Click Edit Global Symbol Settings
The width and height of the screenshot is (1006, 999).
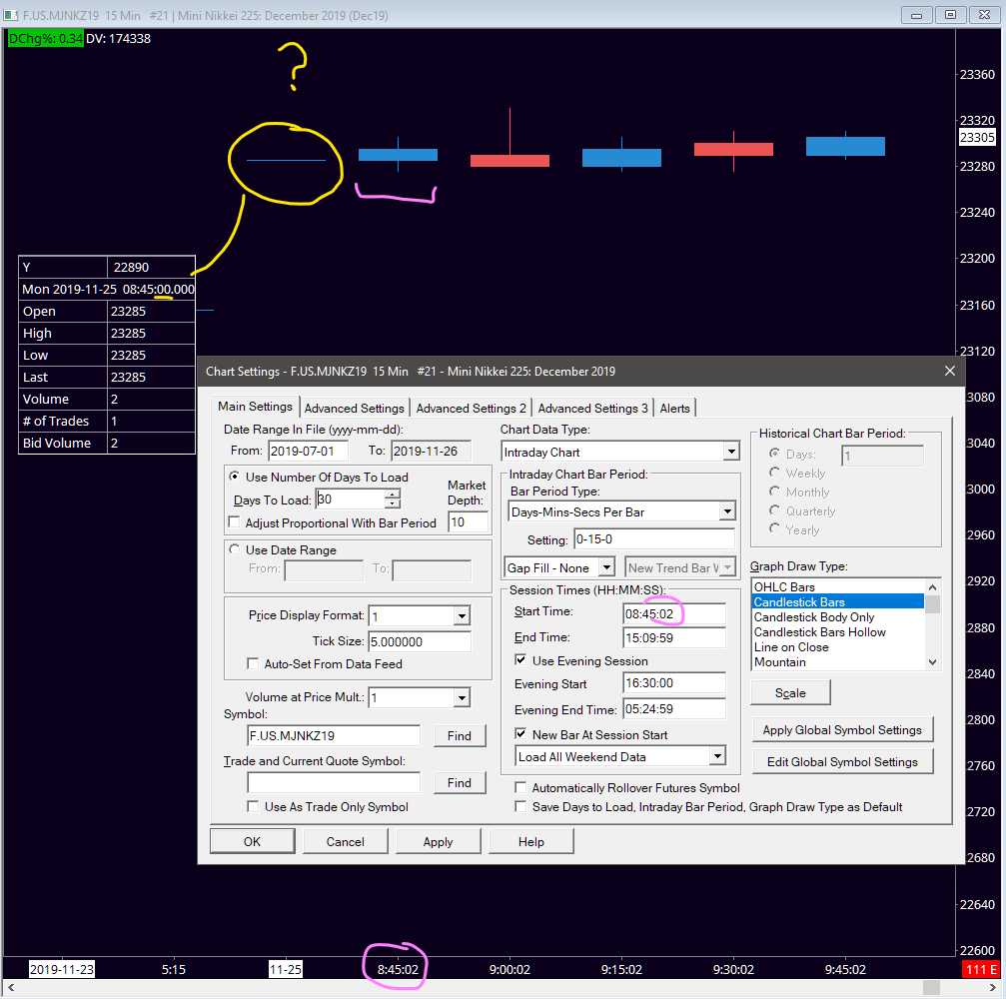[842, 761]
